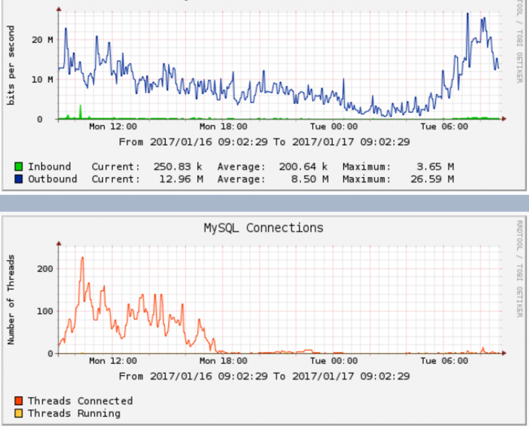Viewport: 529px width, 427px height.
Task: Click "Maximum:" label in the Inbound row
Action: (x=367, y=167)
